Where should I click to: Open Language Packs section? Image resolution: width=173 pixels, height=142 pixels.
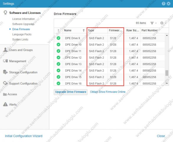click(22, 34)
